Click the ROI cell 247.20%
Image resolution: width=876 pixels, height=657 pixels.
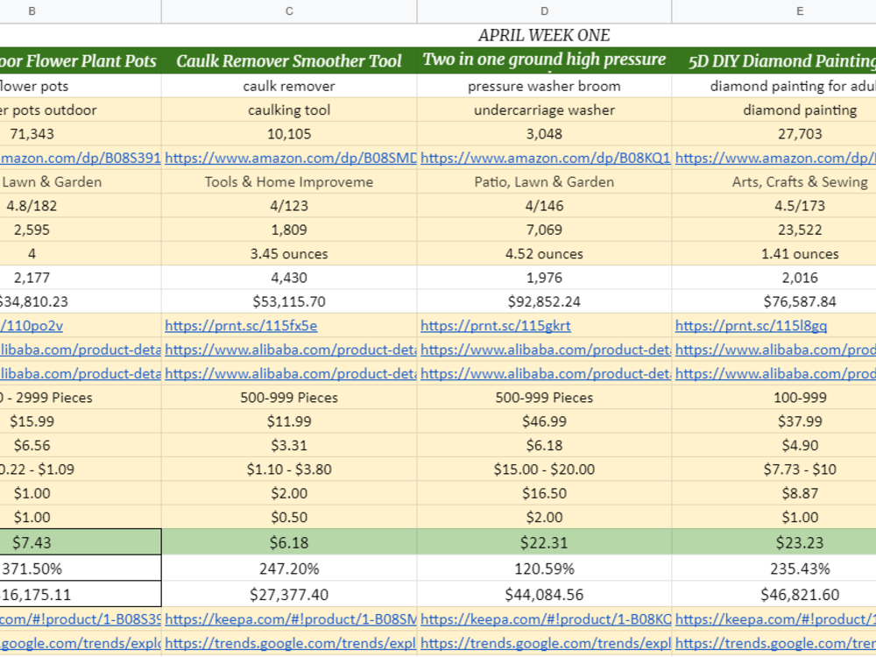pos(289,569)
